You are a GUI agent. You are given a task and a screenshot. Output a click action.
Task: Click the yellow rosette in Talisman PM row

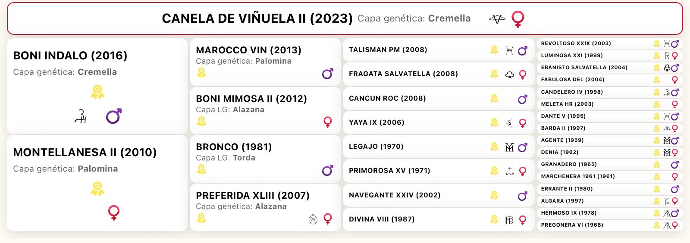pos(494,50)
